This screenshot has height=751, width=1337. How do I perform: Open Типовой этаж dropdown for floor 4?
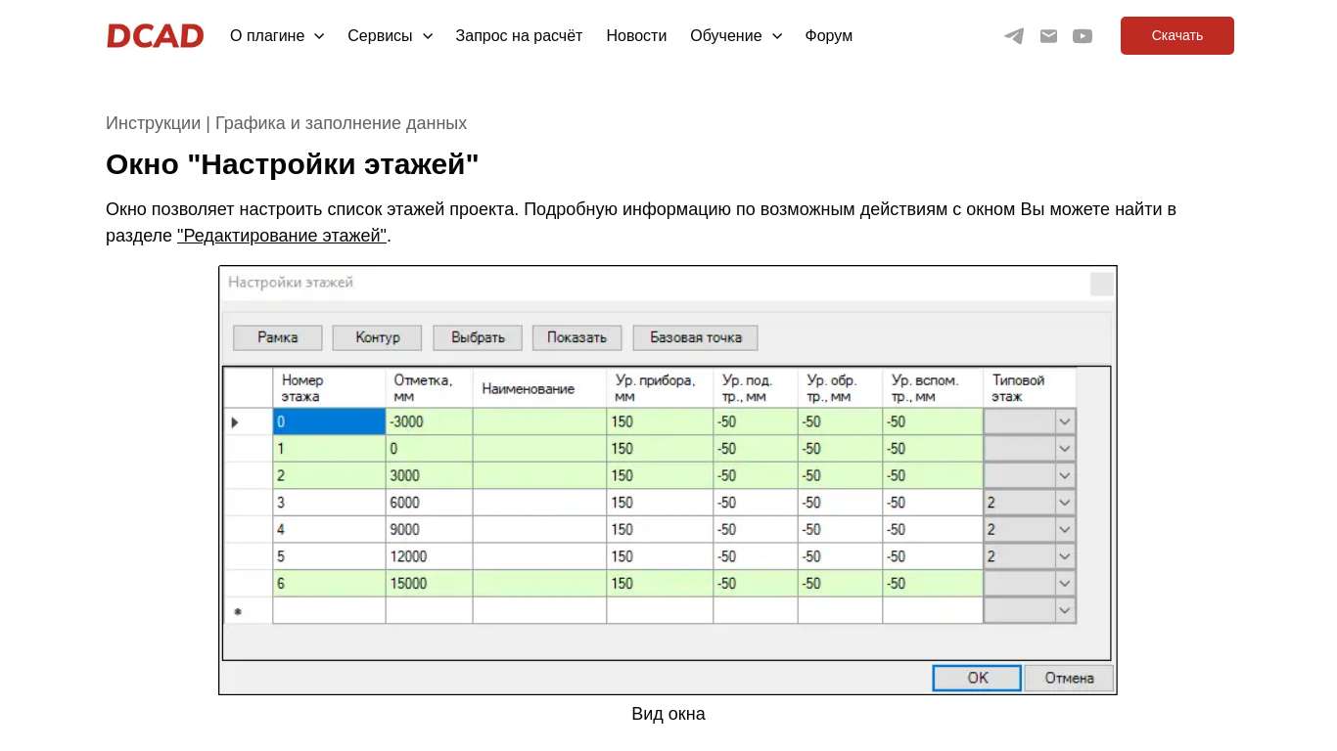click(x=1065, y=529)
